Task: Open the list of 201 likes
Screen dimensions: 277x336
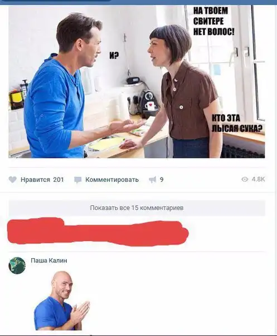Action: pyautogui.click(x=59, y=179)
